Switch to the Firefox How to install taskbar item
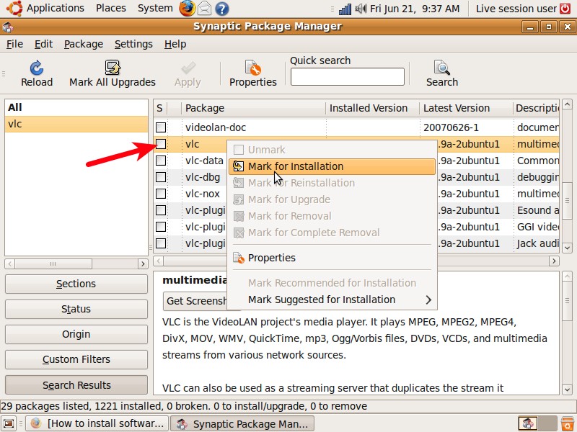 (x=97, y=423)
